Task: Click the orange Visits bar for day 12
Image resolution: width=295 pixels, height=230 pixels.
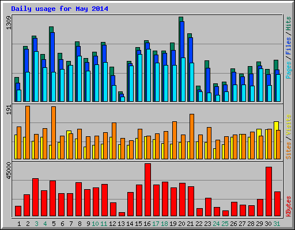Action: tap(114, 141)
